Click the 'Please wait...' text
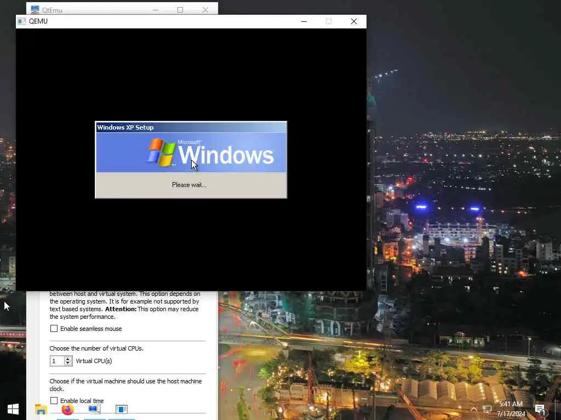Viewport: 561px width, 420px height. (x=189, y=185)
